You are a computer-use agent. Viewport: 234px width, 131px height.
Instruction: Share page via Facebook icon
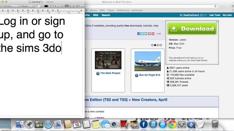tap(139, 34)
